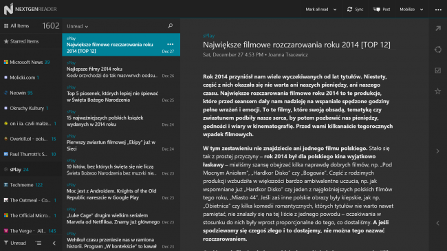Click the Post share icon

click(x=377, y=10)
